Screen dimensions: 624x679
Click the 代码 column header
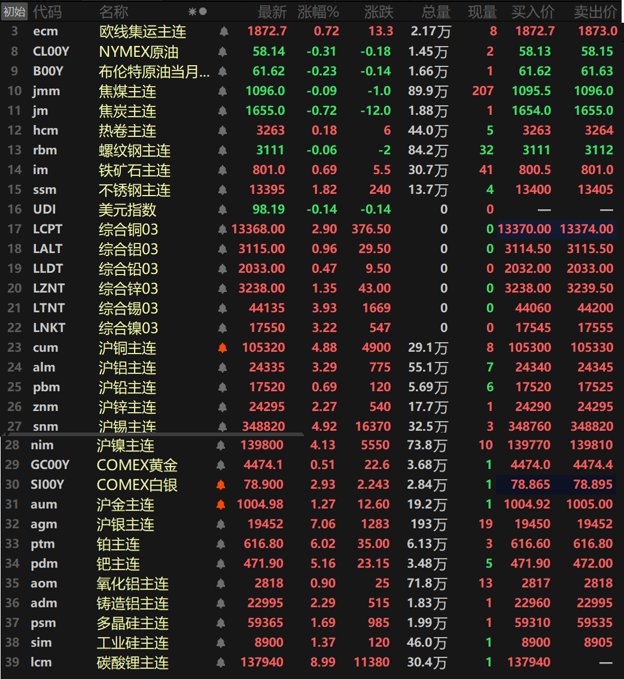(47, 11)
